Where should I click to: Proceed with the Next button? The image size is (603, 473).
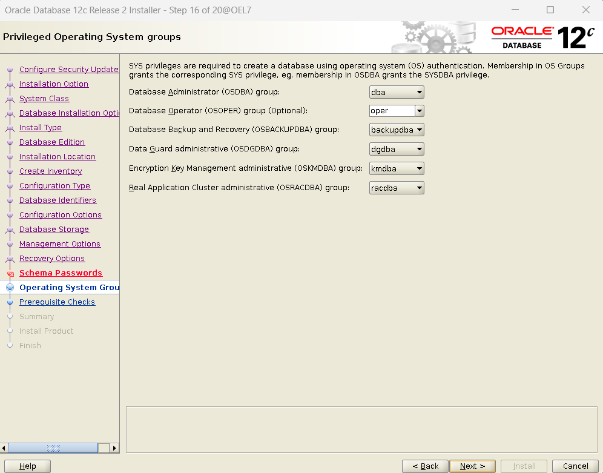coord(473,466)
